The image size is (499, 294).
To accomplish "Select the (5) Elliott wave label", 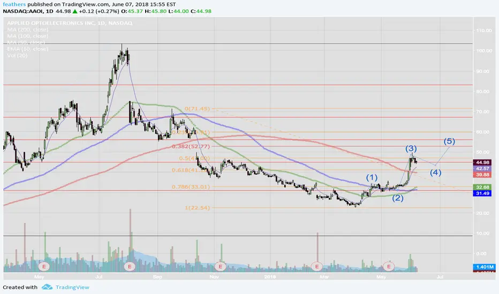I will pyautogui.click(x=449, y=141).
